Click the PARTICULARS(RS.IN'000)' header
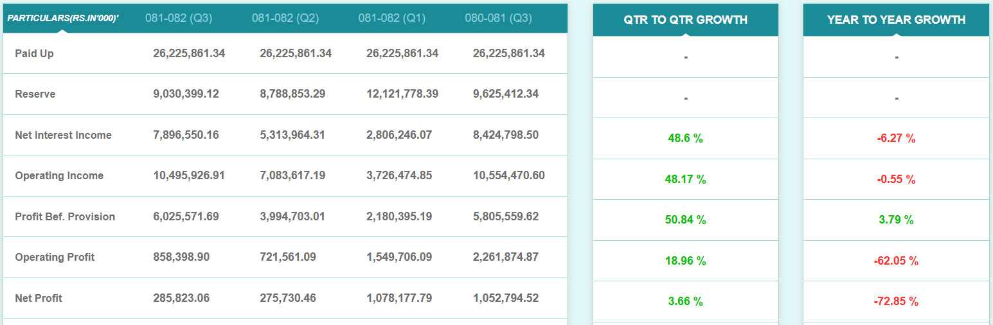The width and height of the screenshot is (993, 325). [63, 18]
